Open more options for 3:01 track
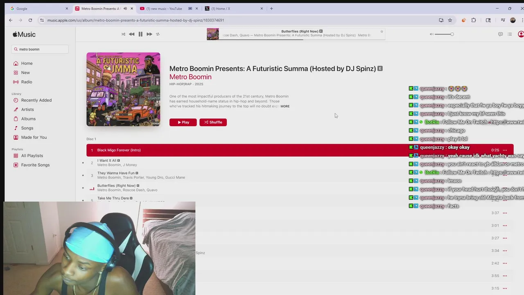524x295 pixels. point(505,225)
